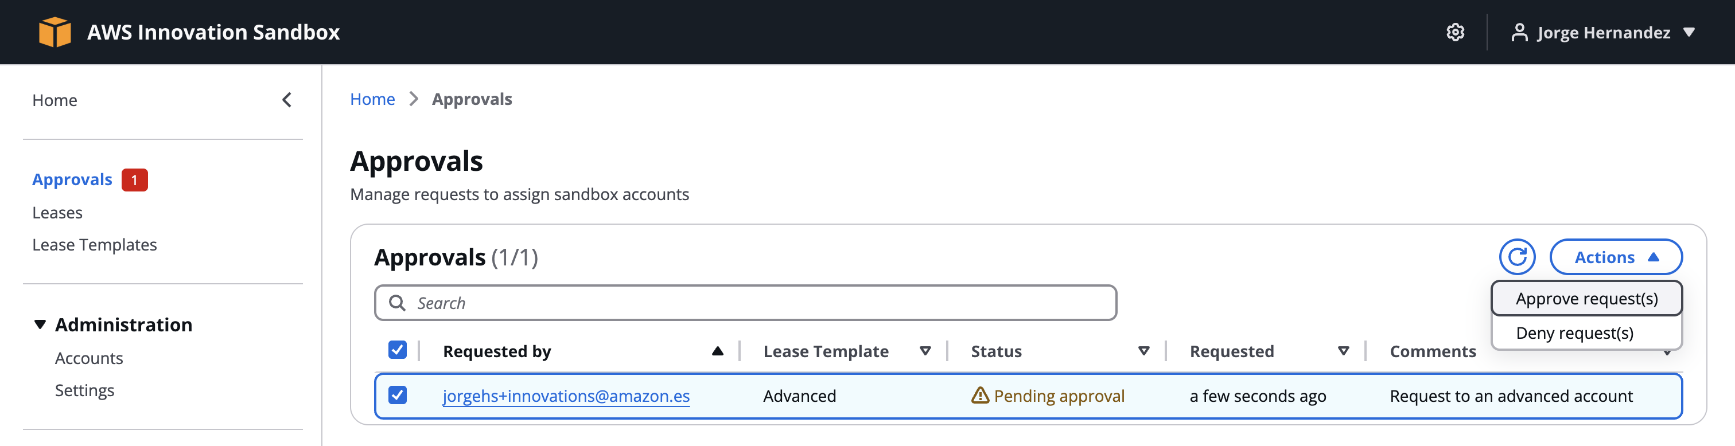
Task: Click the Pending approval status text
Action: click(1060, 396)
